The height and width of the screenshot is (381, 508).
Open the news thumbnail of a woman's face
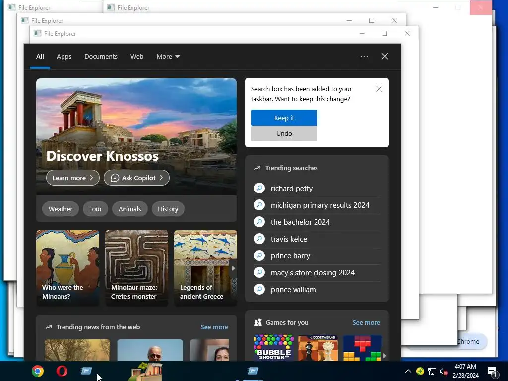click(x=209, y=350)
